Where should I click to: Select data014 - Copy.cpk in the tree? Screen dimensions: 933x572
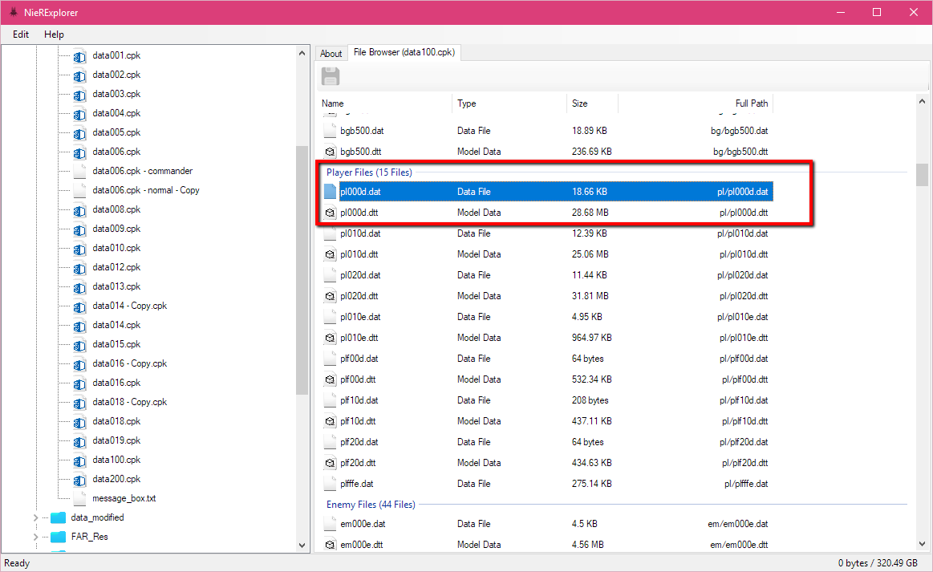[x=130, y=306]
